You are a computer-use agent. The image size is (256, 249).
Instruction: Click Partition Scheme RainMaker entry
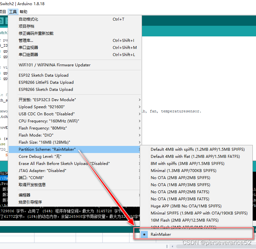(x=75, y=149)
